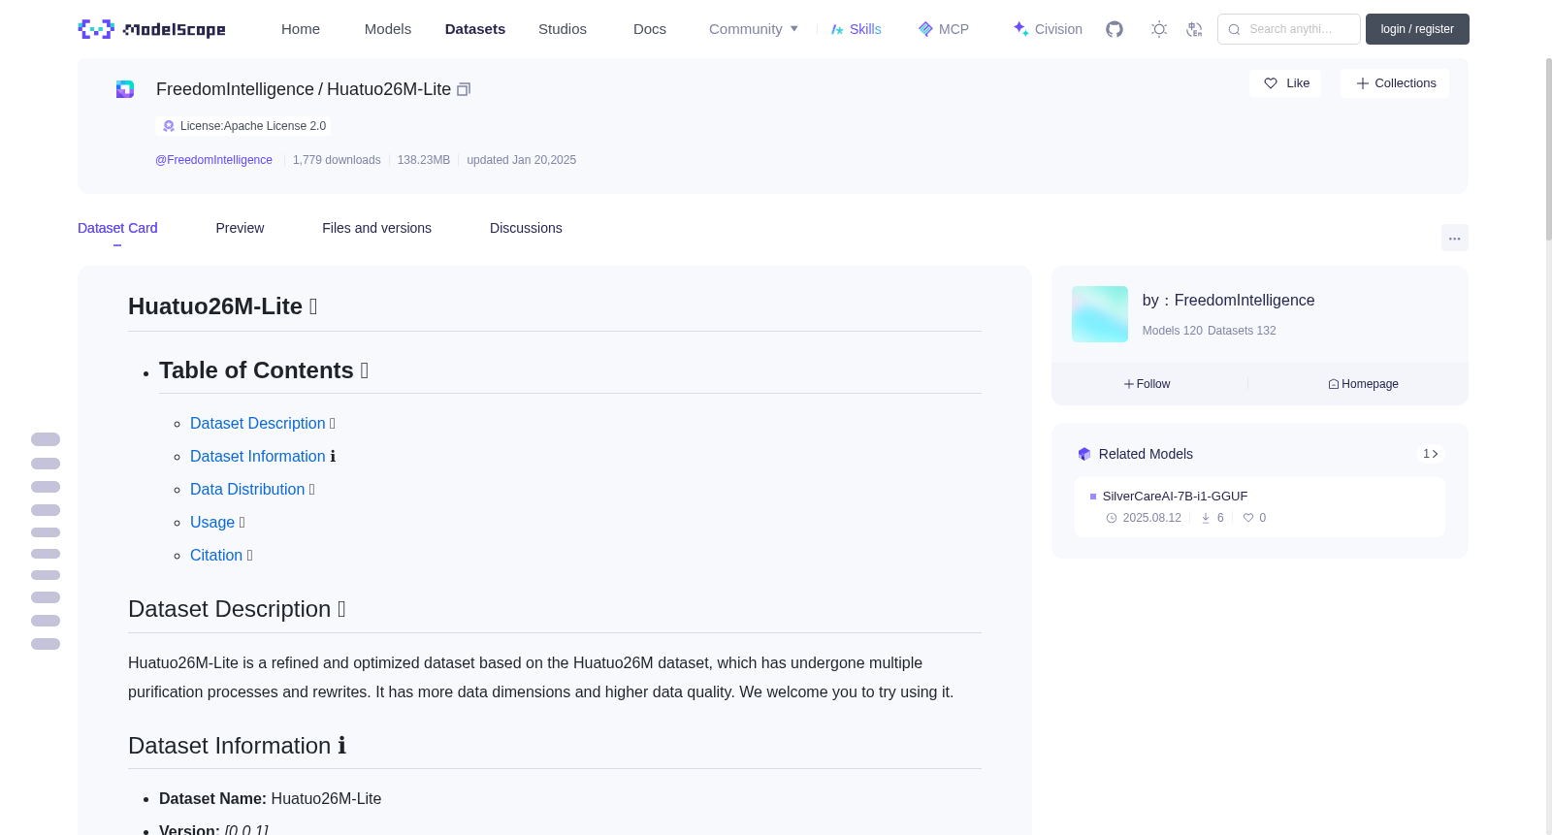Open the three-dot more options menu
Image resolution: width=1552 pixels, height=835 pixels.
(1455, 238)
